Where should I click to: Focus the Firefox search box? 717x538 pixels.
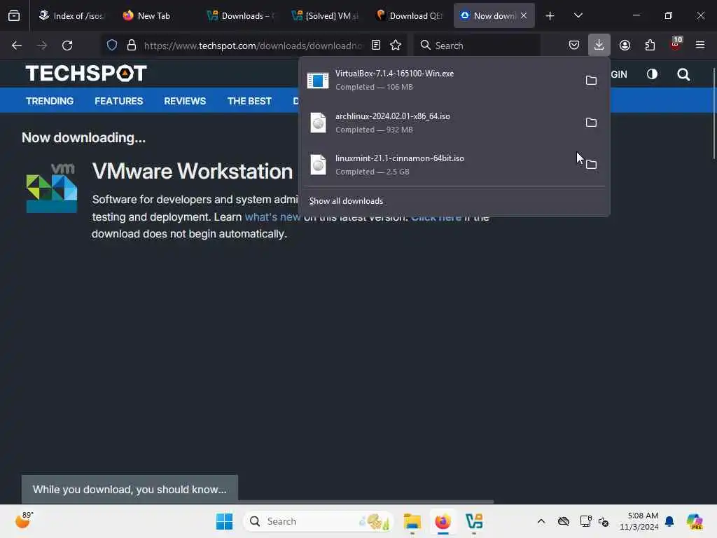[x=477, y=46]
